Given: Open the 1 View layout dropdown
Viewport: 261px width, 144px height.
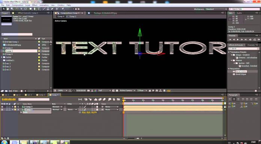Looking at the screenshot, I should (x=142, y=91).
